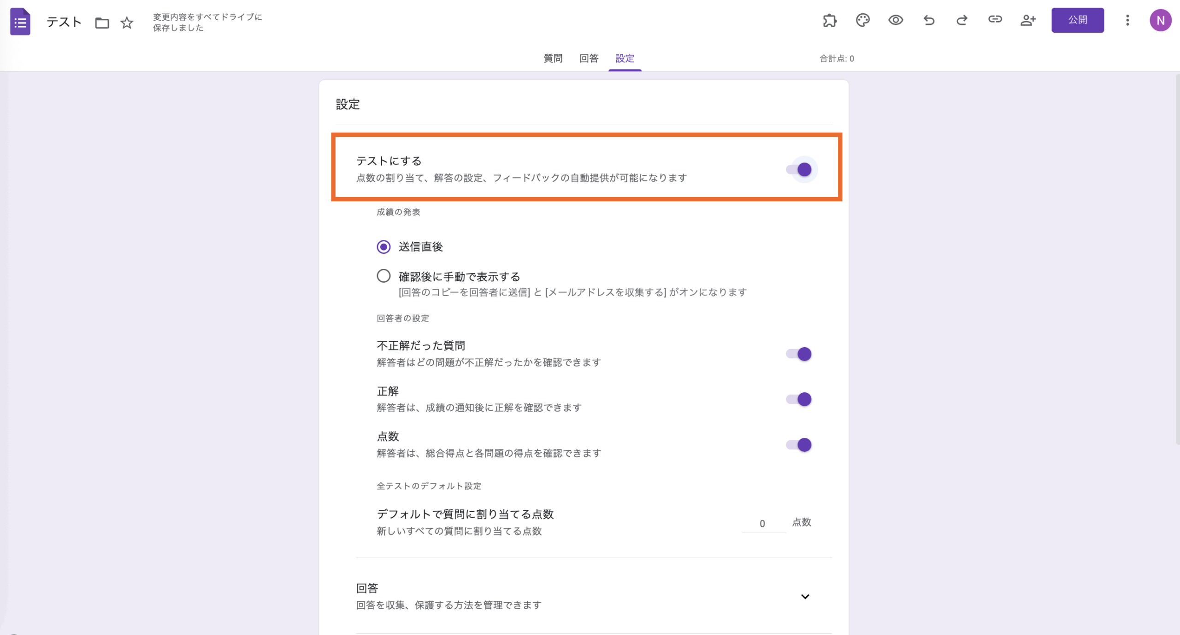Switch to the 質問 tab

point(553,58)
